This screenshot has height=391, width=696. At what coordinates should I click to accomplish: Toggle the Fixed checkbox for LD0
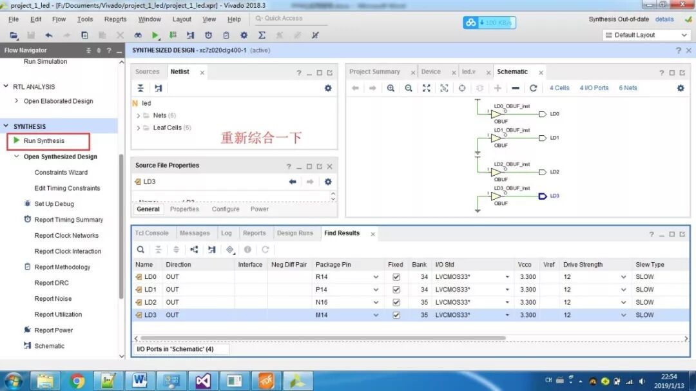pos(396,277)
